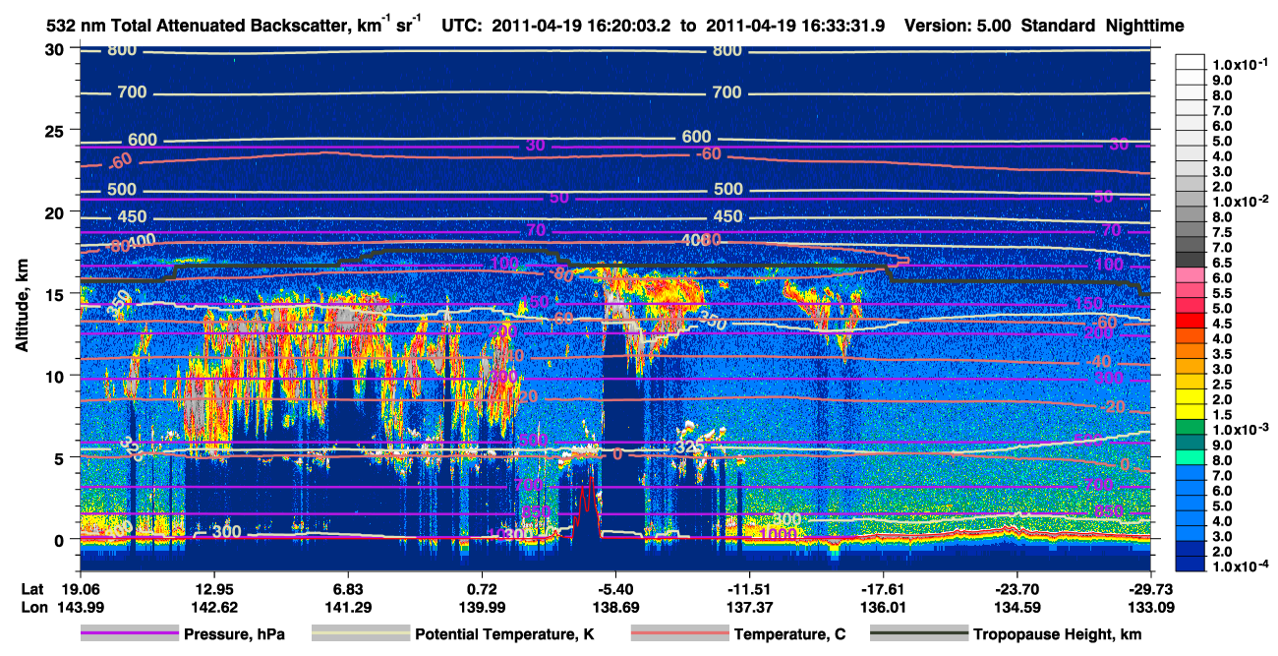
Task: Click longitude value '137.37'
Action: (x=749, y=607)
